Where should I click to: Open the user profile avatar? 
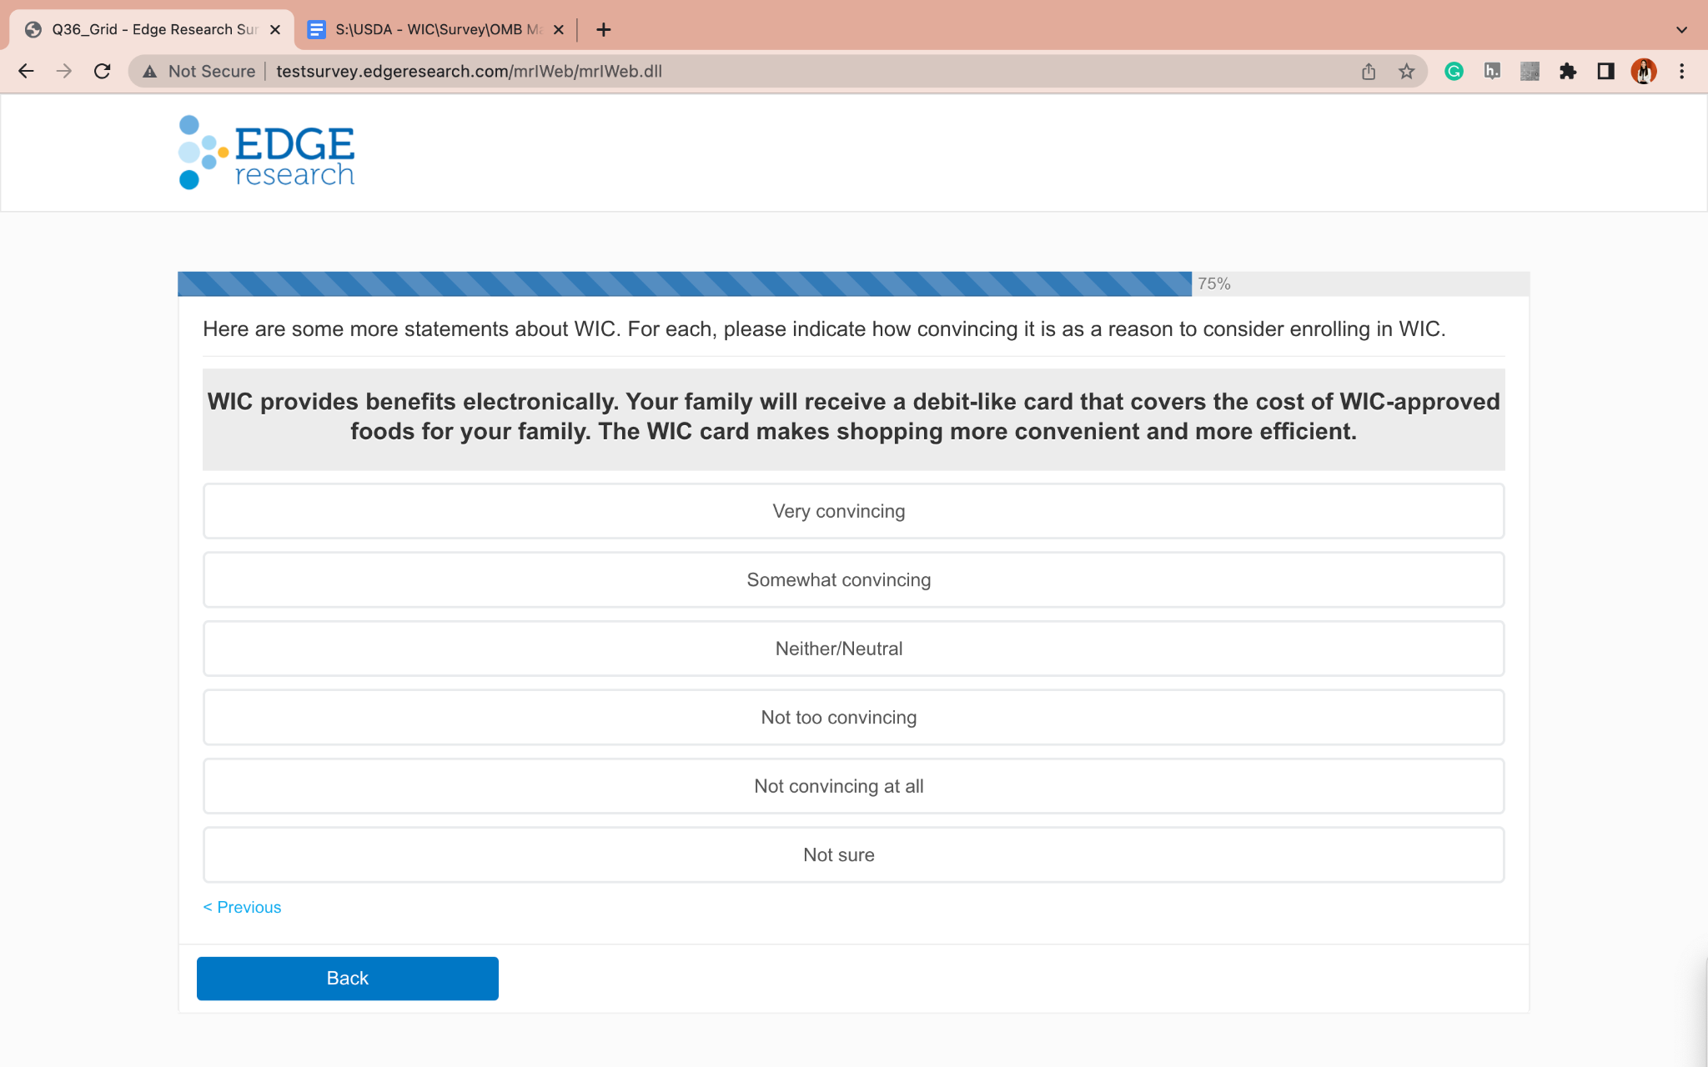[x=1643, y=72]
